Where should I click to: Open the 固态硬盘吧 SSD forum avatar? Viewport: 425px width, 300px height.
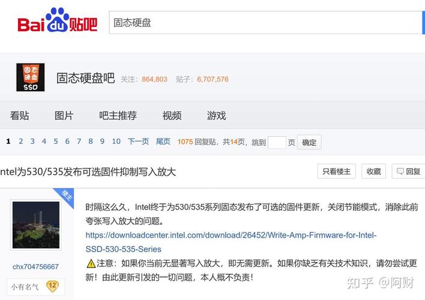[x=31, y=77]
